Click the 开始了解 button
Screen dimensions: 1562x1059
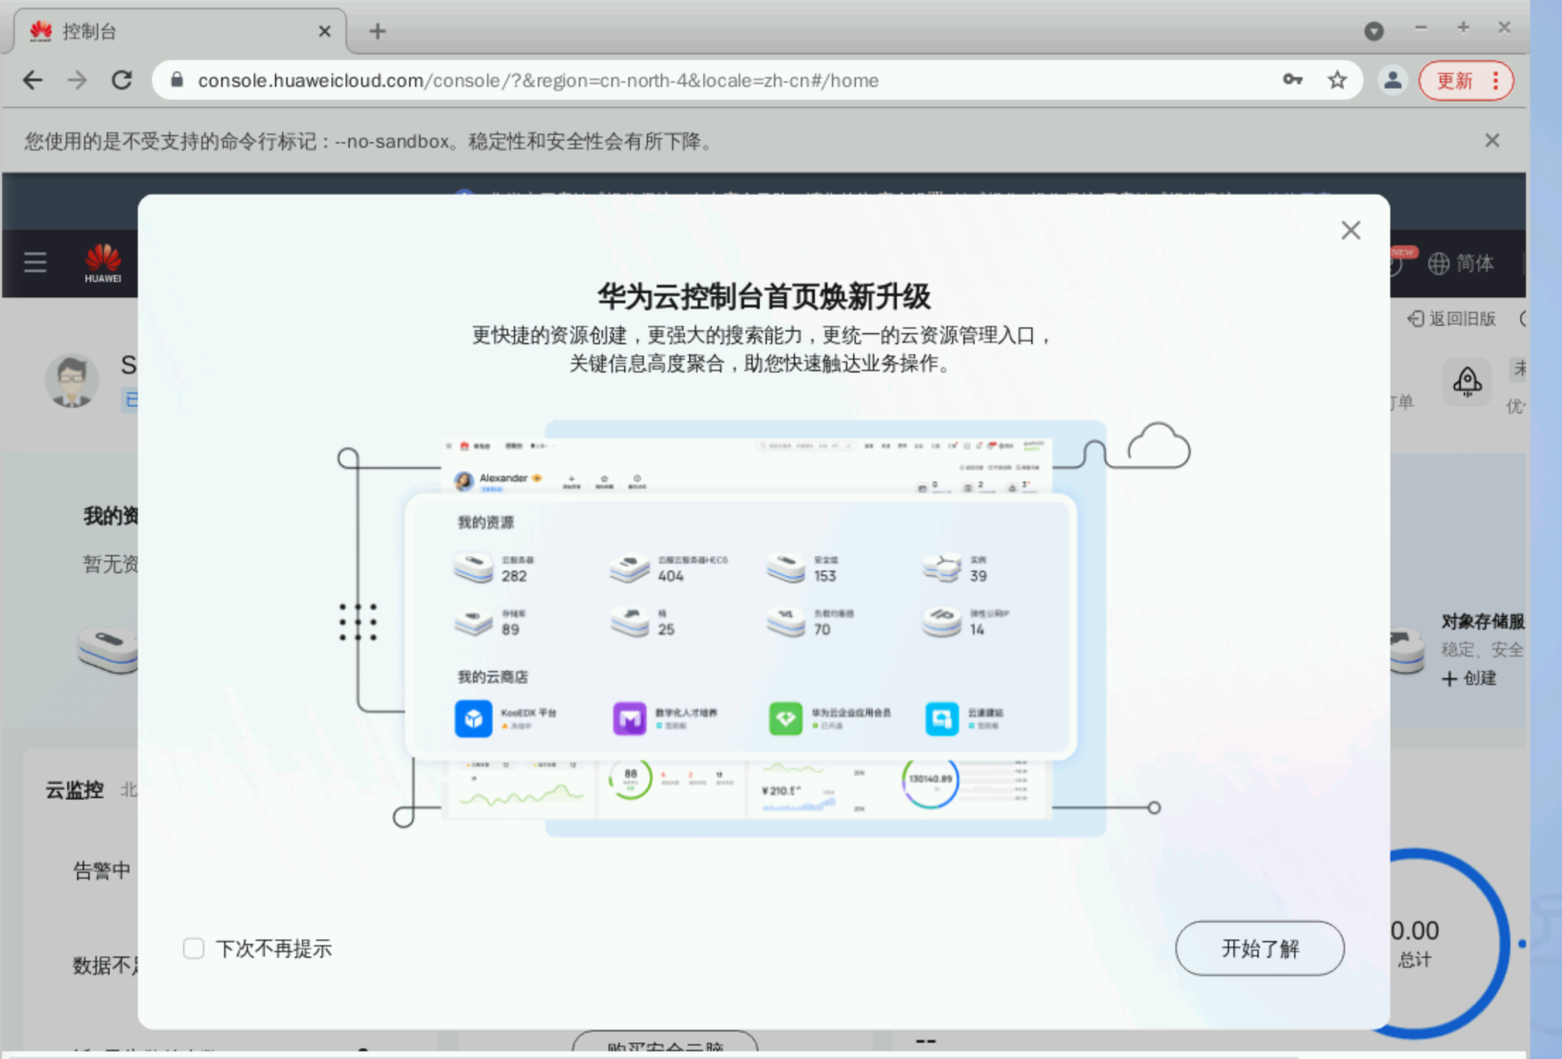coord(1259,948)
